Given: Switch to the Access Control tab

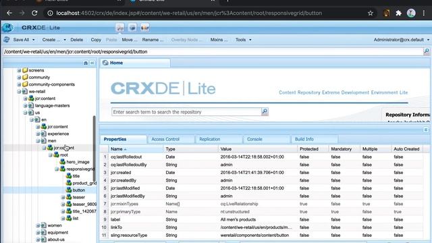Looking at the screenshot, I should point(171,139).
